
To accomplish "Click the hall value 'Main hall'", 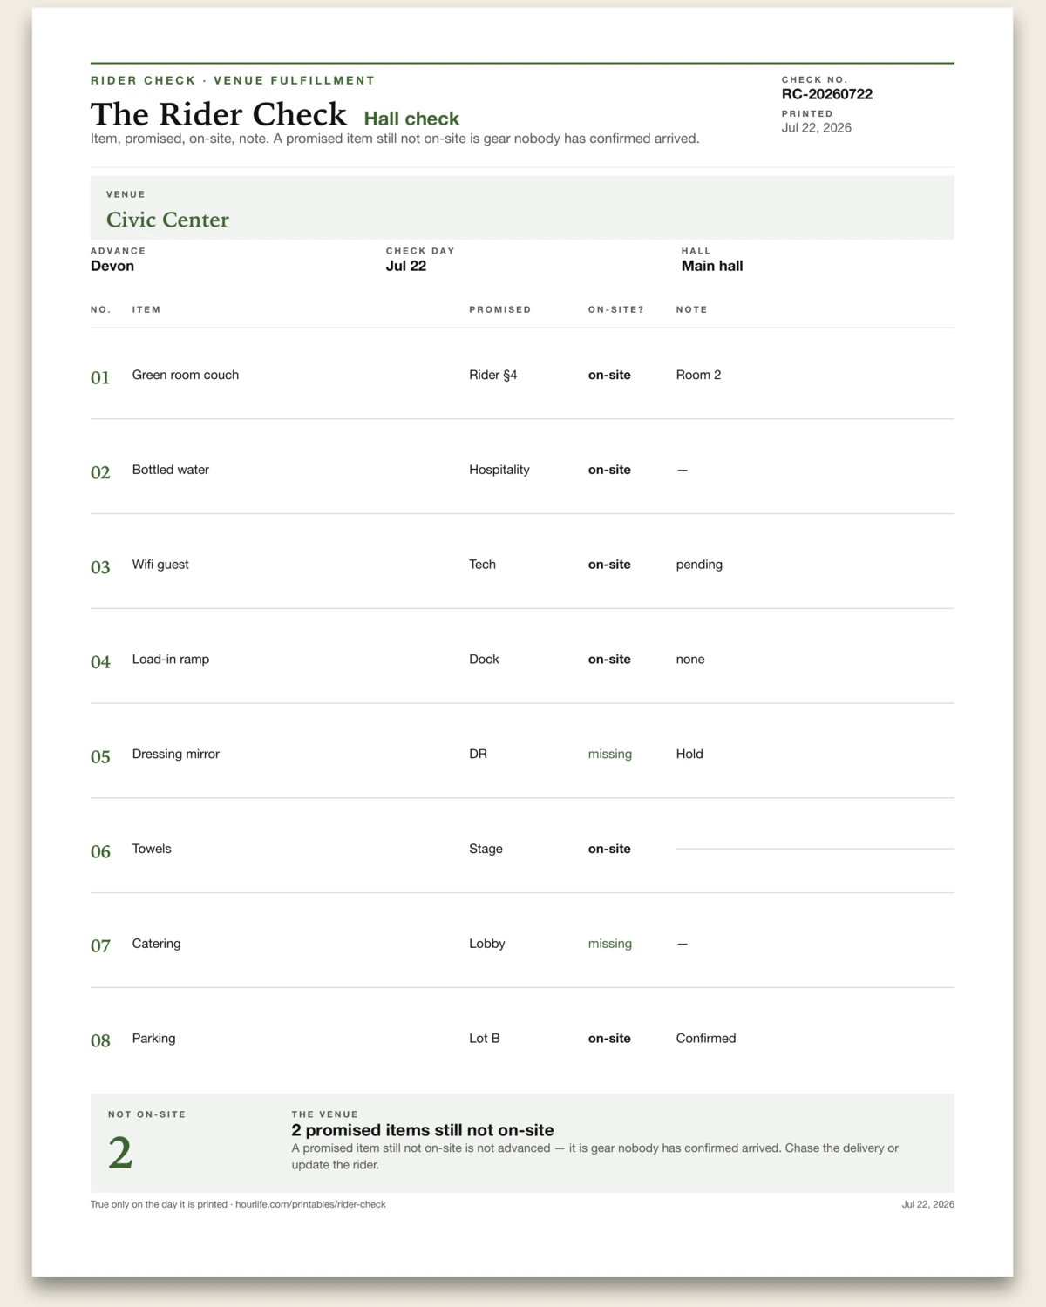I will [712, 266].
